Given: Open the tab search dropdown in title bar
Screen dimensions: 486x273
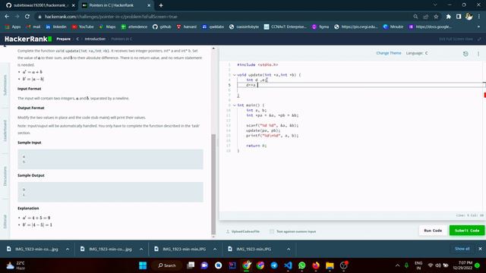Looking at the screenshot, I should pos(435,5).
